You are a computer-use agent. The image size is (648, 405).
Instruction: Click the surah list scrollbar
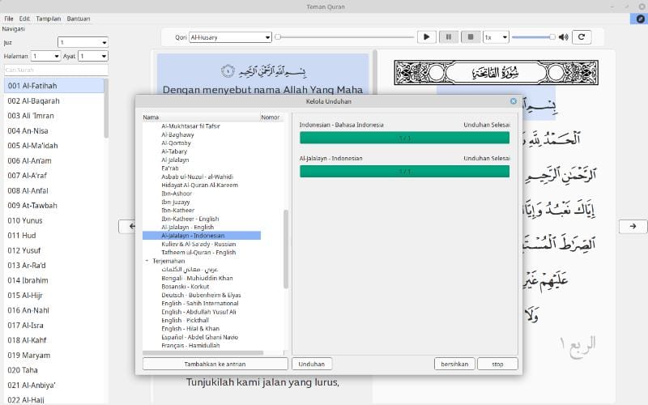(x=106, y=109)
